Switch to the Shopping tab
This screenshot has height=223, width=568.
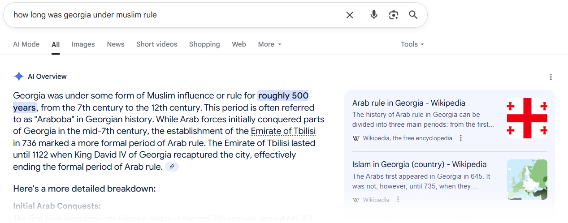click(204, 44)
